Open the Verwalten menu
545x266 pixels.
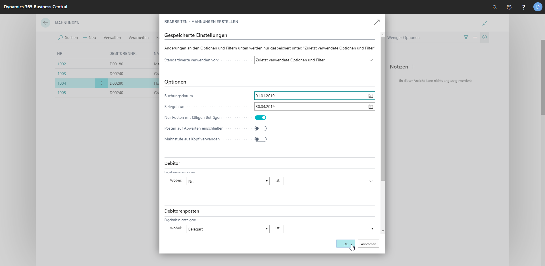click(x=112, y=38)
